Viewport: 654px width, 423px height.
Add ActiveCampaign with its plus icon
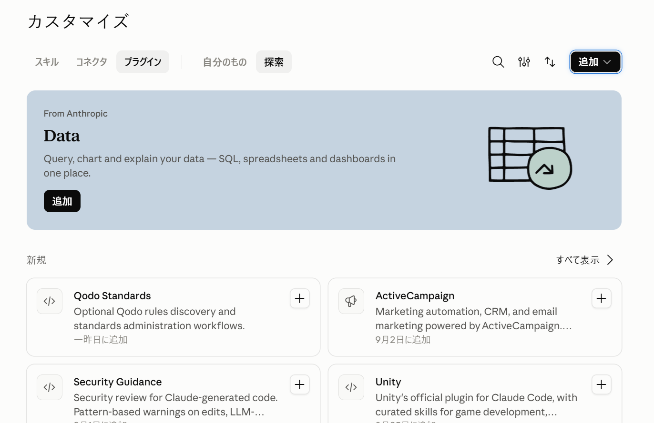[602, 298]
